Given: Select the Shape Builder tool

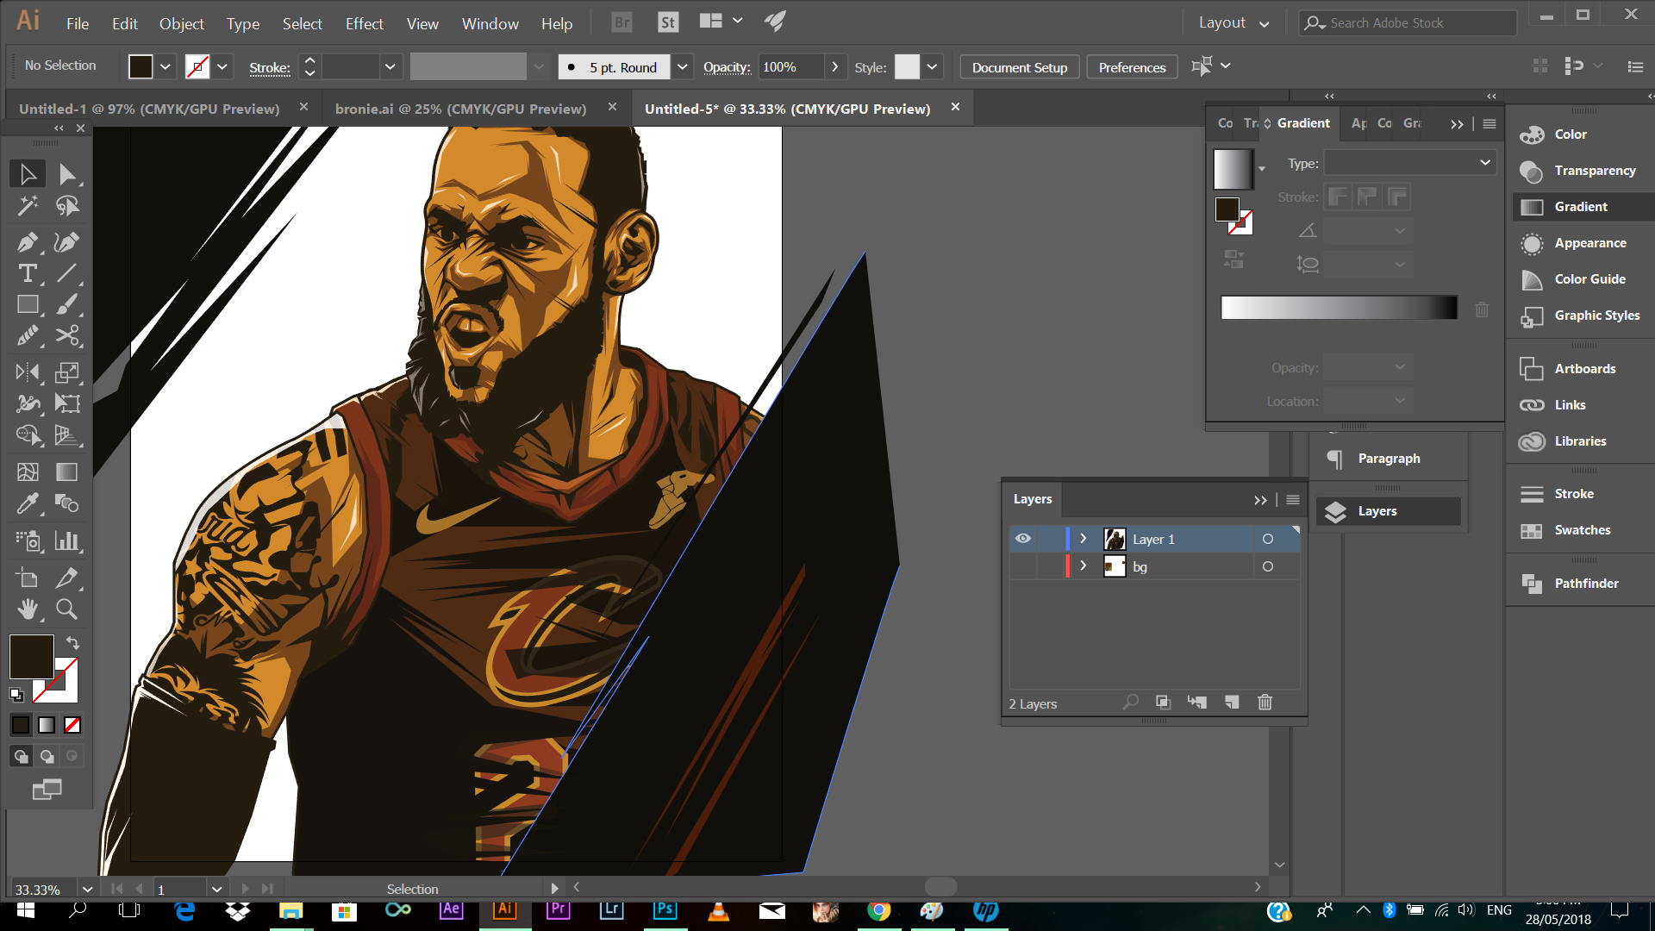Looking at the screenshot, I should point(28,434).
